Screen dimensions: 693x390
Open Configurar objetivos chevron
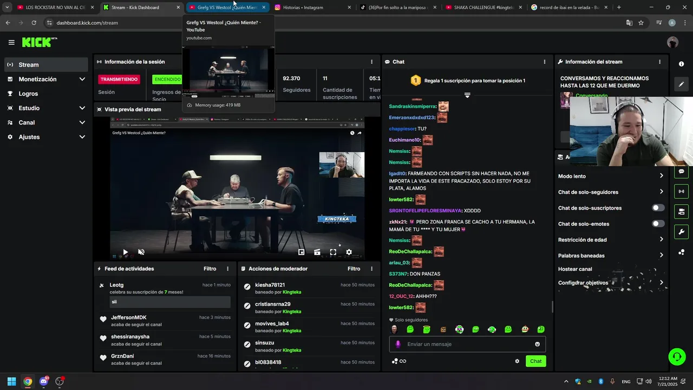[661, 283]
